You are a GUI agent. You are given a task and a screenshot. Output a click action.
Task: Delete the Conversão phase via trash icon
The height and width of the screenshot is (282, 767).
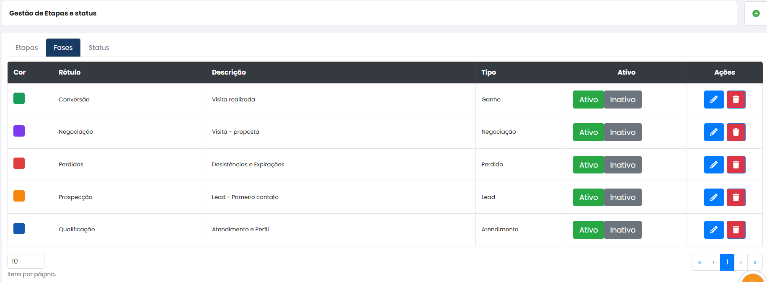pyautogui.click(x=736, y=100)
